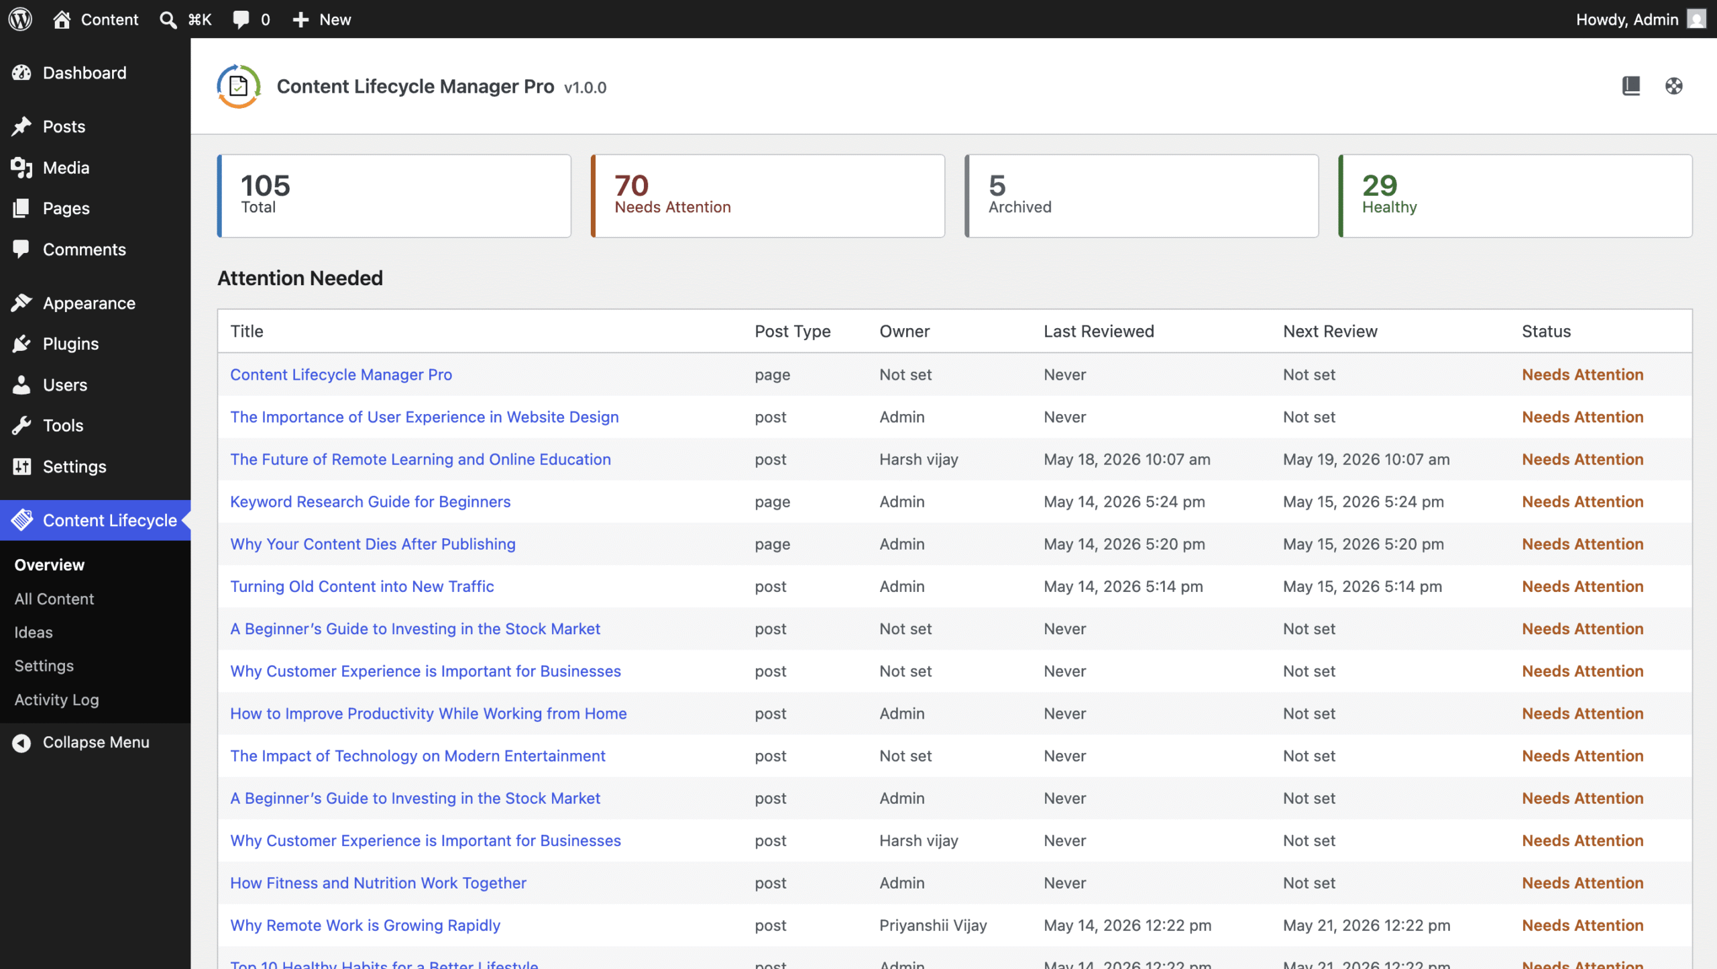This screenshot has width=1717, height=969.
Task: Open Content Lifecycle Manager Pro page link
Action: (x=341, y=374)
